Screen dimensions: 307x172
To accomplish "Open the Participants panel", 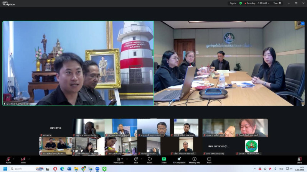I will pos(118,159).
